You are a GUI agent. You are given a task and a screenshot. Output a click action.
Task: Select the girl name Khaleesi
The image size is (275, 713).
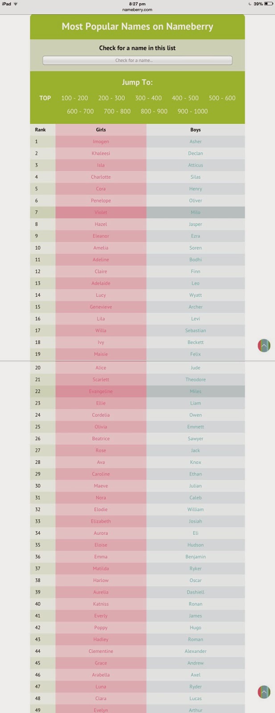pos(101,153)
